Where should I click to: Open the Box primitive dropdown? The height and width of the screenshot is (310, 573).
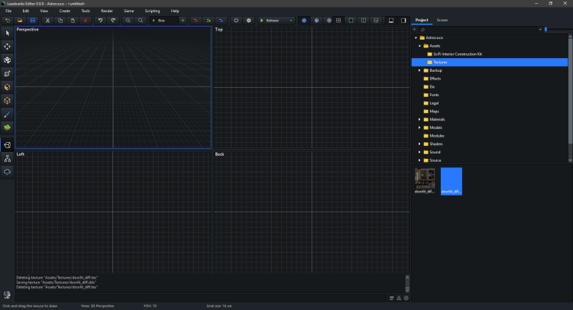coord(162,21)
